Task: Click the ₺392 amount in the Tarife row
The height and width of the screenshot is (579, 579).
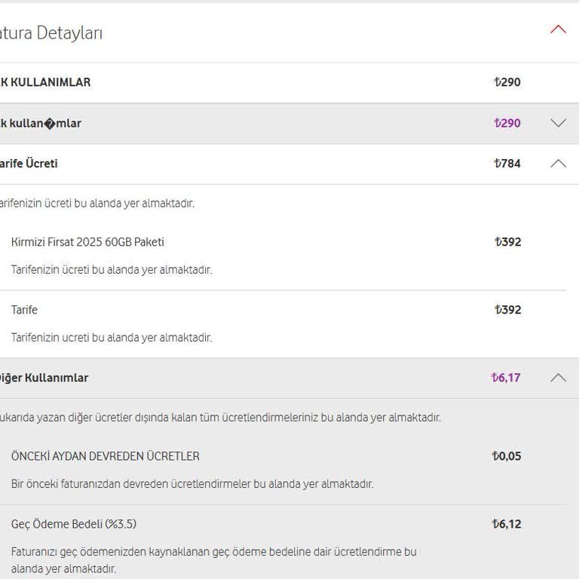Action: pyautogui.click(x=507, y=310)
